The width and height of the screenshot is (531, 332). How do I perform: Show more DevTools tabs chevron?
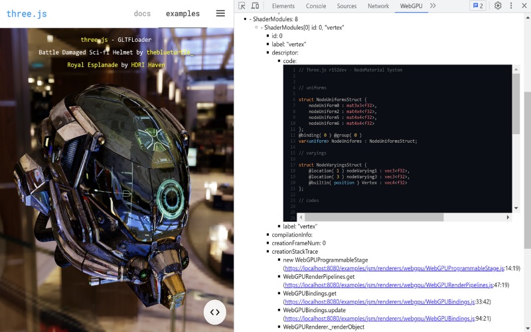coord(433,6)
